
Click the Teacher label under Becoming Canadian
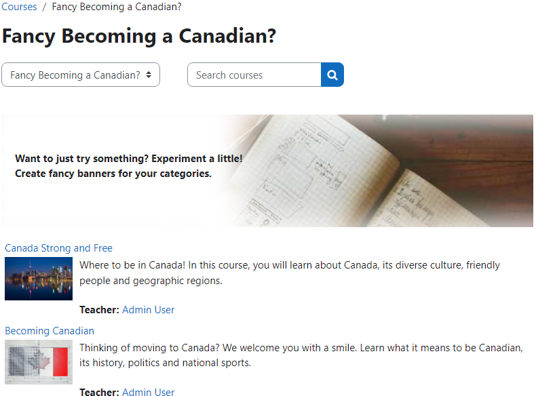tap(99, 392)
